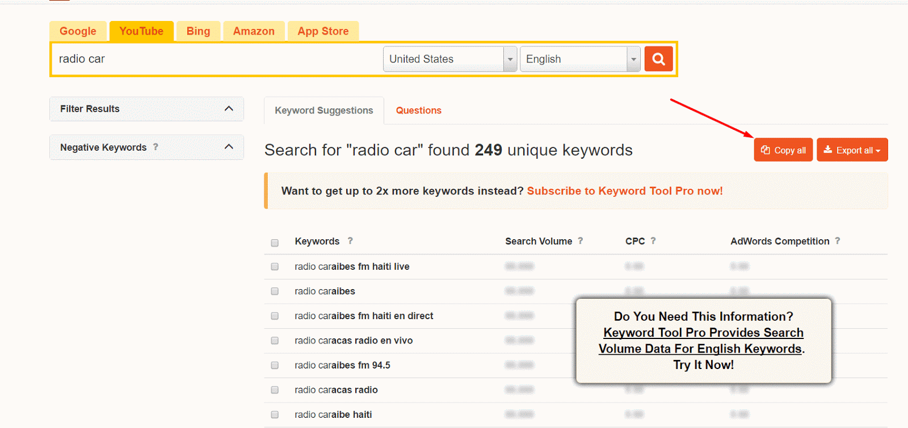Switch to the App Store tab

coord(323,31)
